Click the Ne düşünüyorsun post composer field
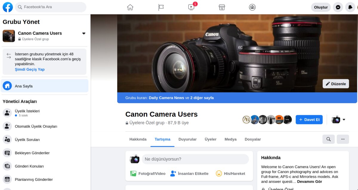 click(x=195, y=159)
